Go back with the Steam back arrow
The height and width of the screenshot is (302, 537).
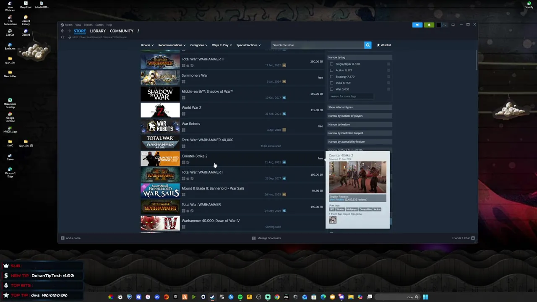coord(63,31)
